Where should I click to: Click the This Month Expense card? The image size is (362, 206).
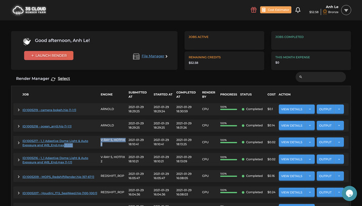(311, 61)
